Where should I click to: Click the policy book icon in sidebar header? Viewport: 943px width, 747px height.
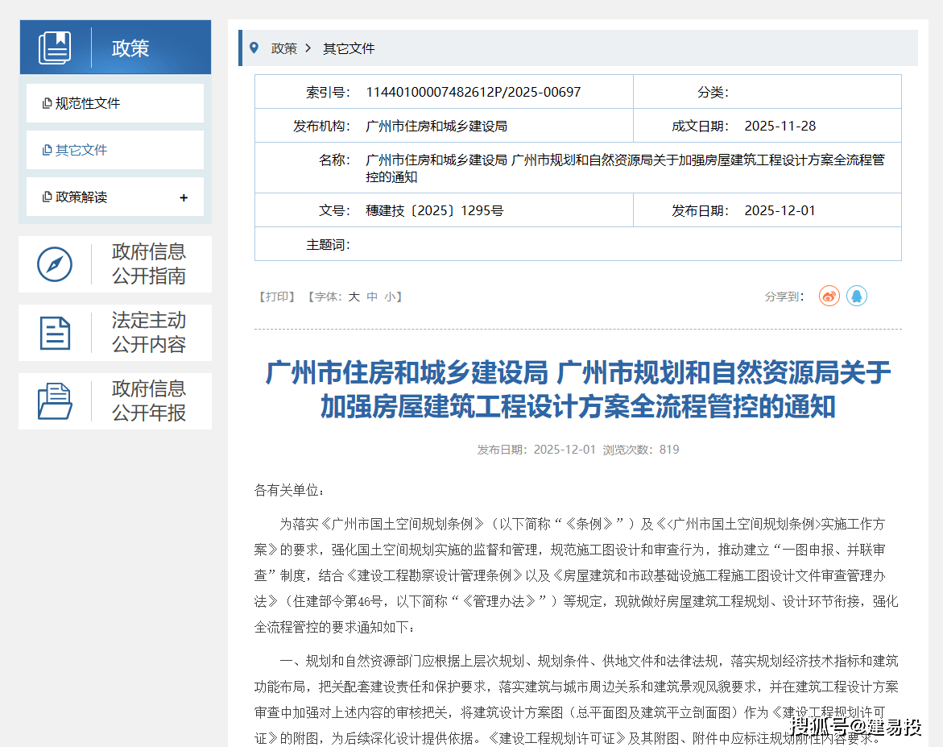(x=55, y=48)
